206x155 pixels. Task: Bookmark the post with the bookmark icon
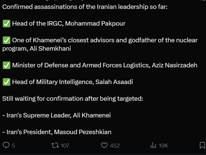[203, 145]
